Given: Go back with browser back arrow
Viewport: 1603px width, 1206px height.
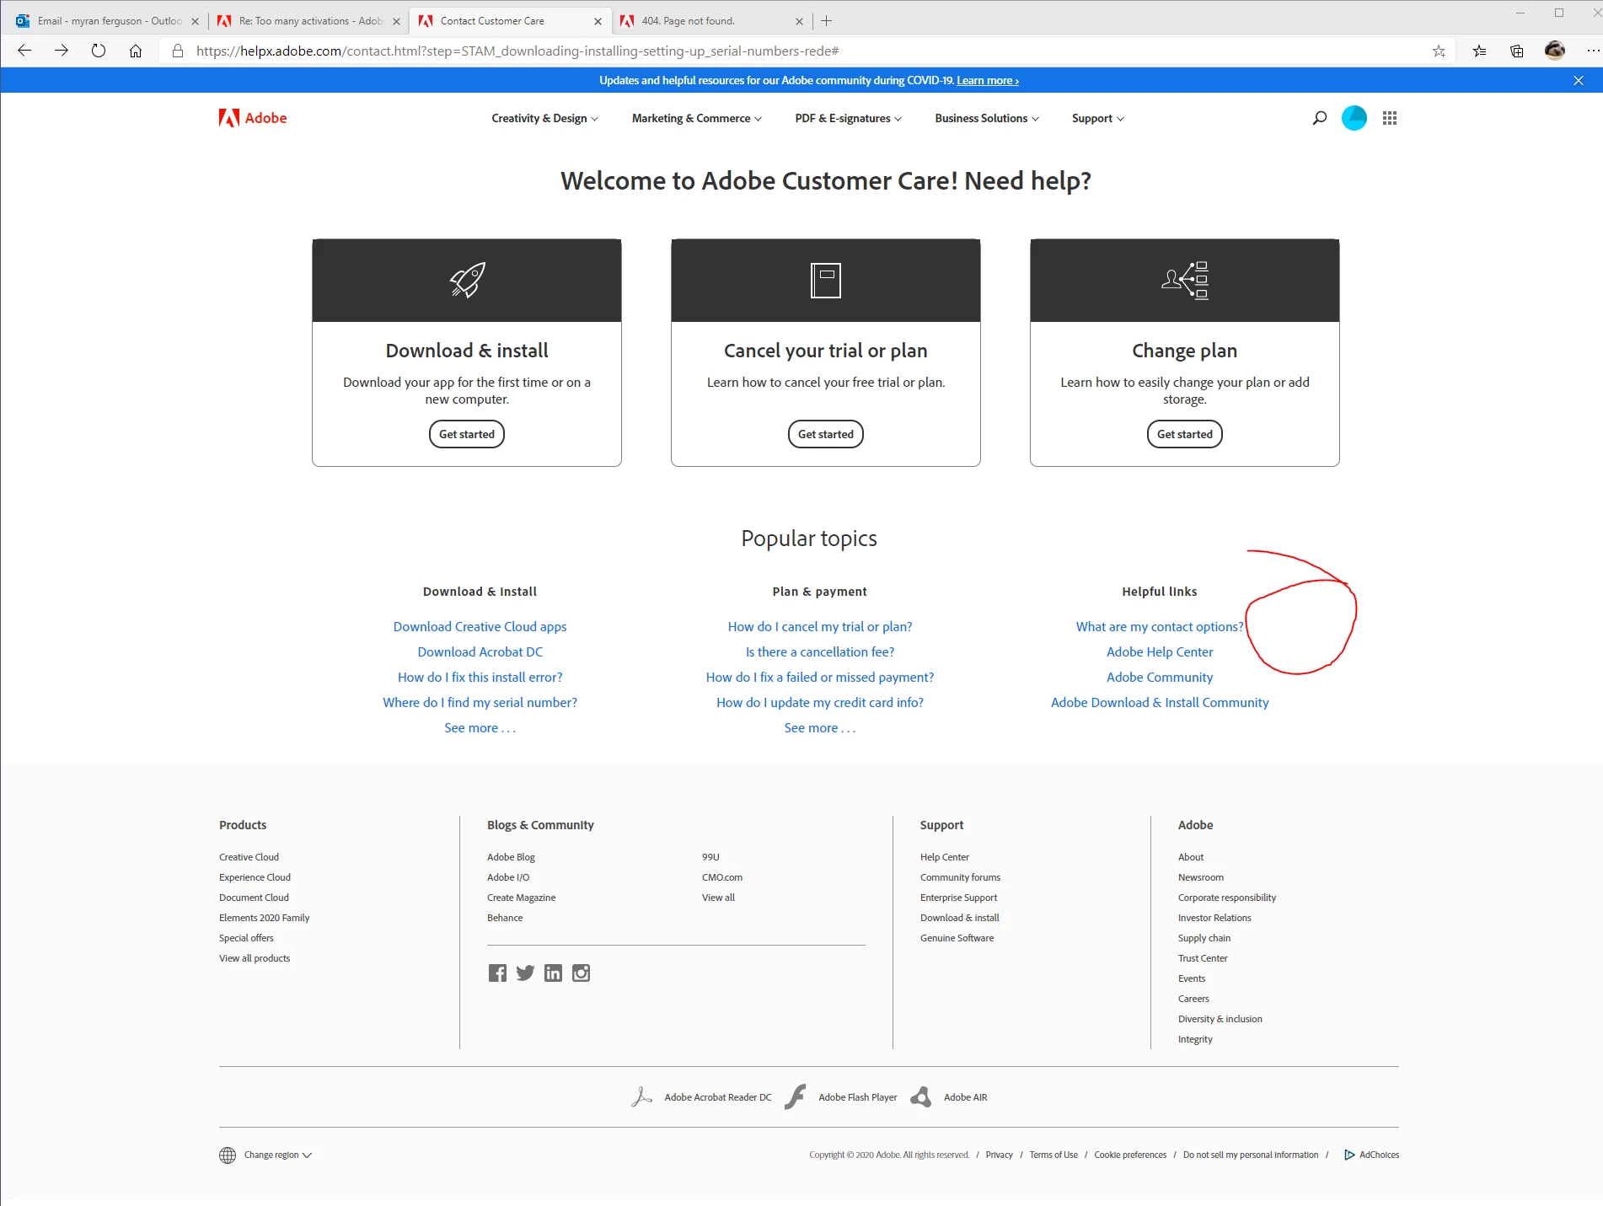Looking at the screenshot, I should [x=24, y=51].
